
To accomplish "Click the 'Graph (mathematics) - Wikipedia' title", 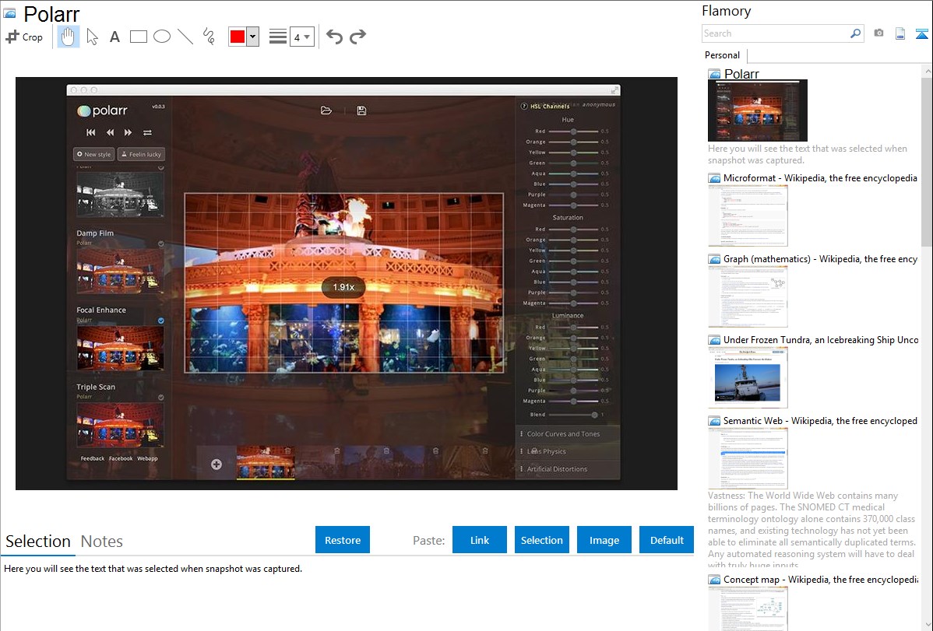I will pyautogui.click(x=820, y=259).
